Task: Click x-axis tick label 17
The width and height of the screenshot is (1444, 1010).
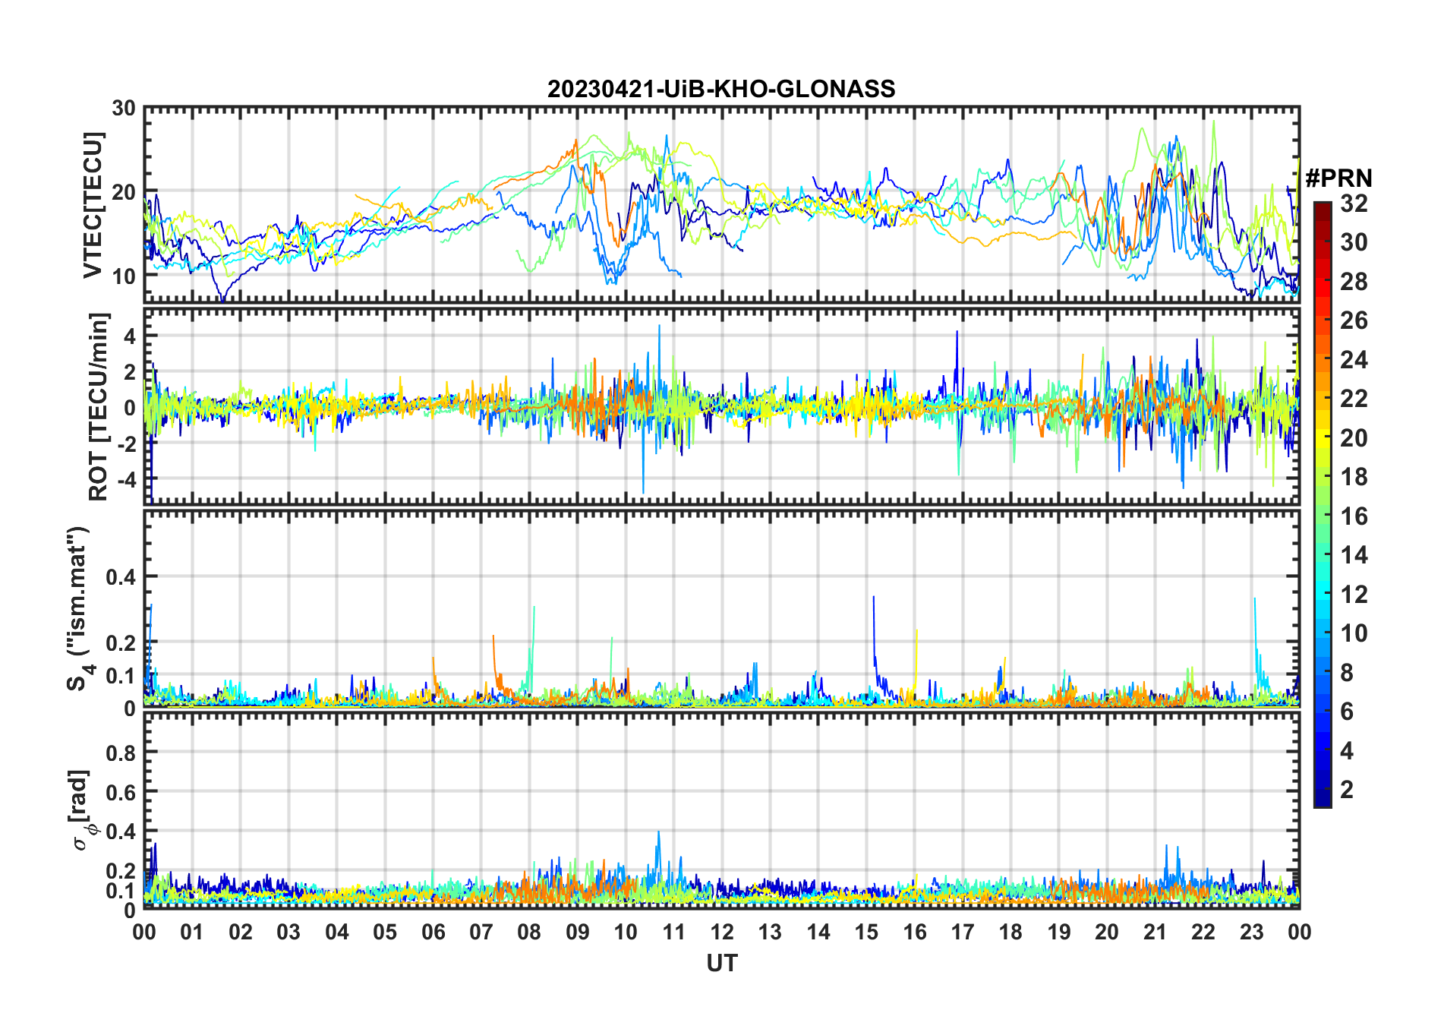Action: pos(963,932)
